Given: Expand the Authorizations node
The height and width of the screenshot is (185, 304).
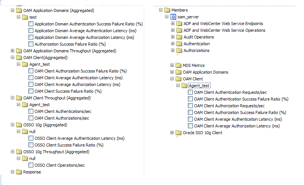Looking at the screenshot, I should coord(173,50).
